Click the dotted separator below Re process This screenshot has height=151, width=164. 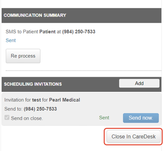click(82, 70)
